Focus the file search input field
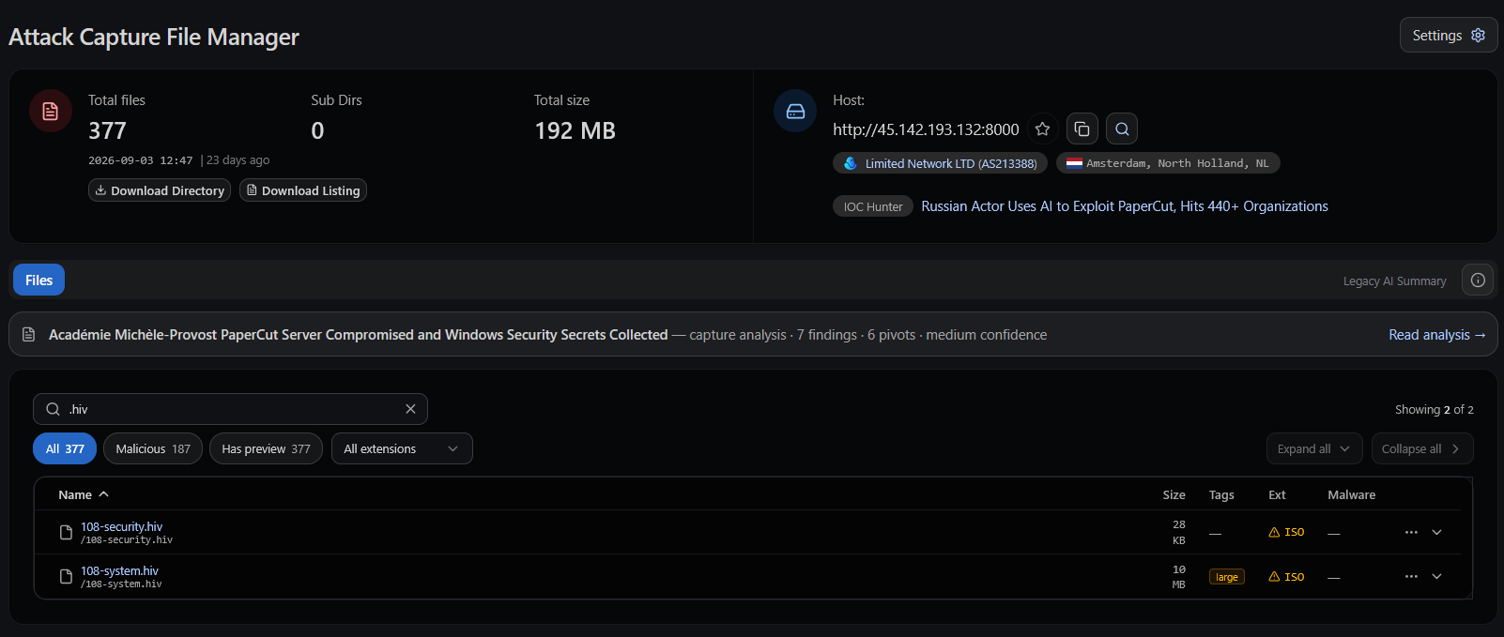The image size is (1504, 637). (230, 409)
